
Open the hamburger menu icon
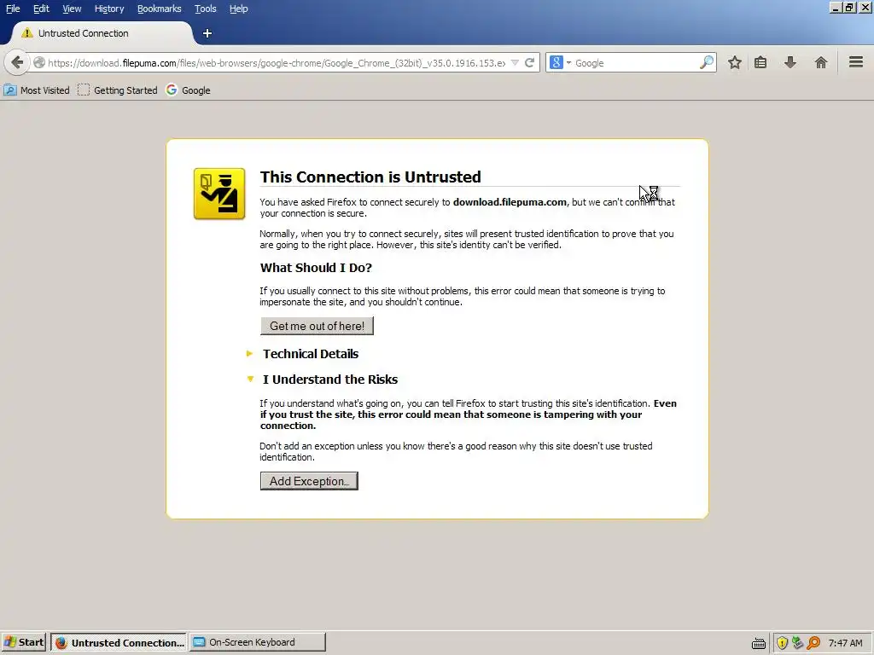[856, 61]
